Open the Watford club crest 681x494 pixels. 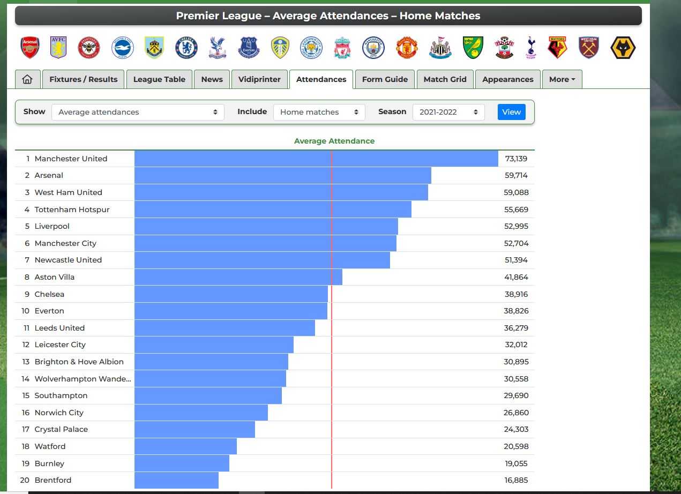[x=557, y=48]
